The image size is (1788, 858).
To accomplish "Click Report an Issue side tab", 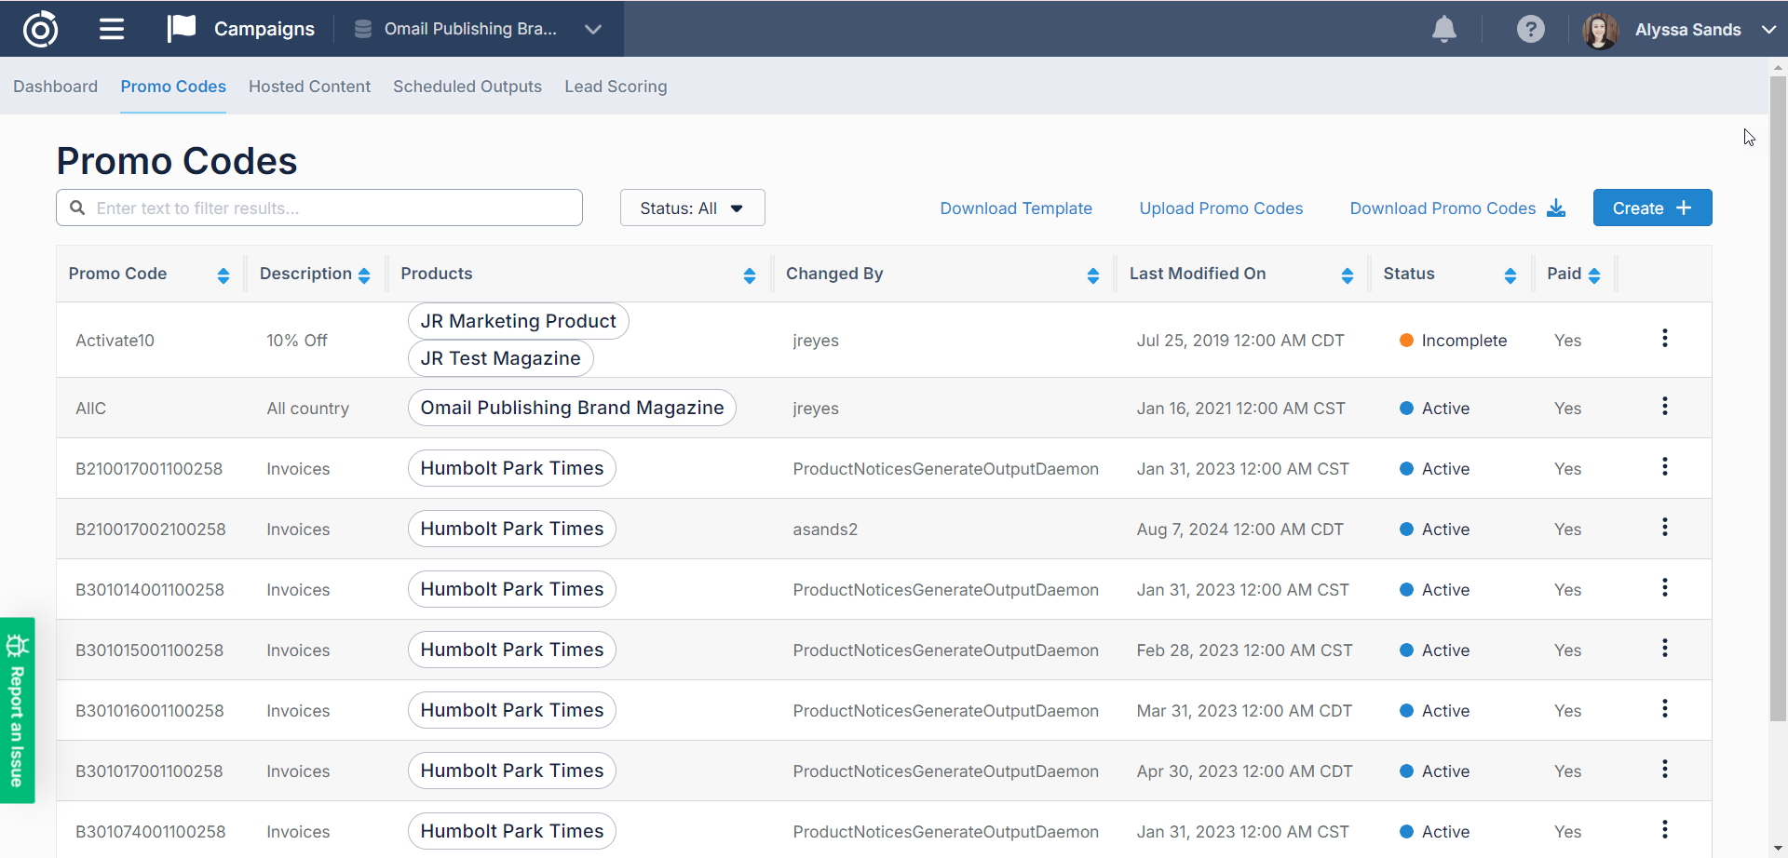I will (x=17, y=710).
